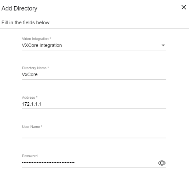189x173 pixels.
Task: Open the VXCore Integration selected value
Action: [42, 45]
